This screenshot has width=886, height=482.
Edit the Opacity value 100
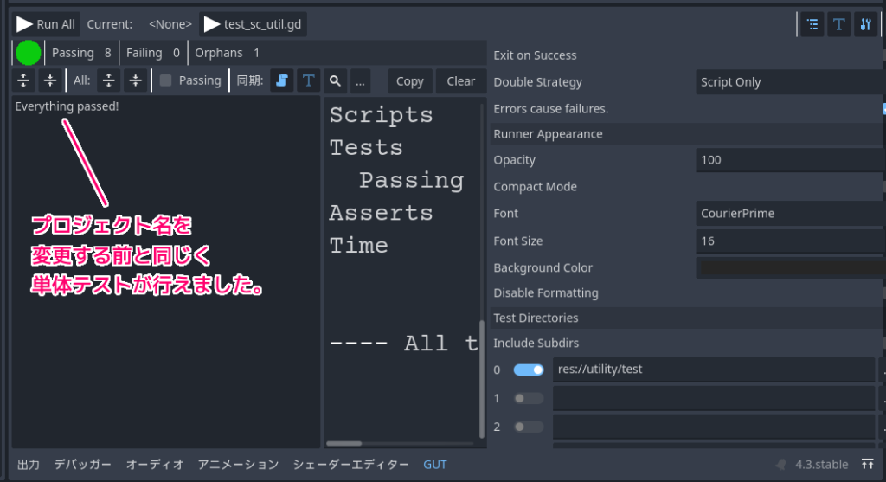pos(791,160)
